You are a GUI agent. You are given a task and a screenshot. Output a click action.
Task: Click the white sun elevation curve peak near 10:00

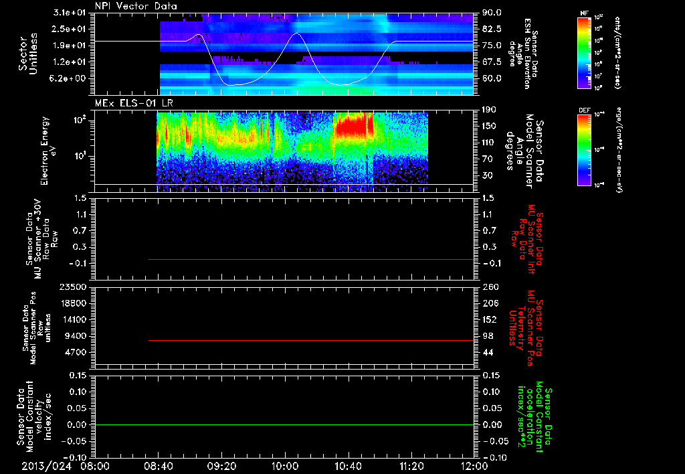[x=297, y=33]
